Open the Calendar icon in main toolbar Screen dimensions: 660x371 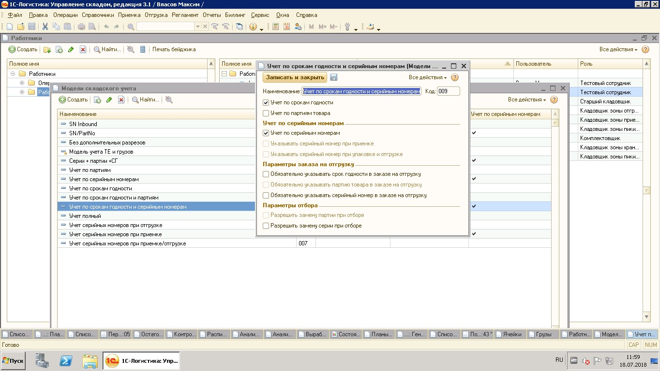[286, 27]
